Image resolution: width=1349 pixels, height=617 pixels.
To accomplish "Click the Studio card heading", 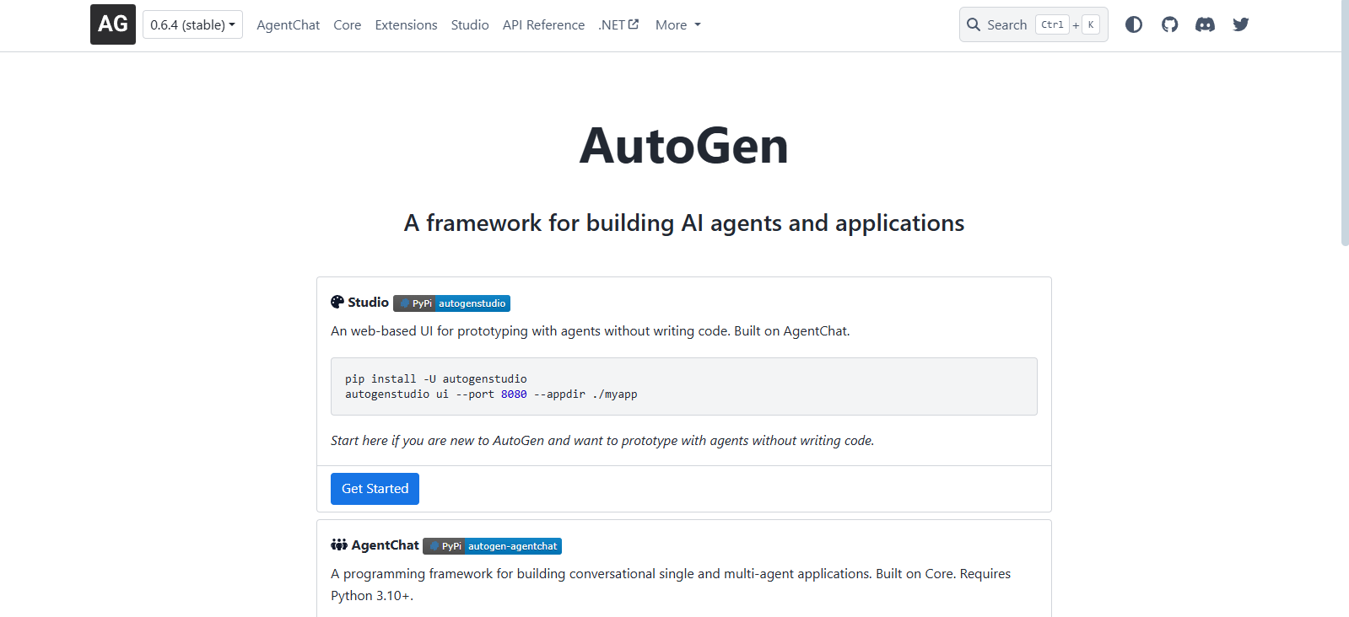I will click(x=368, y=302).
